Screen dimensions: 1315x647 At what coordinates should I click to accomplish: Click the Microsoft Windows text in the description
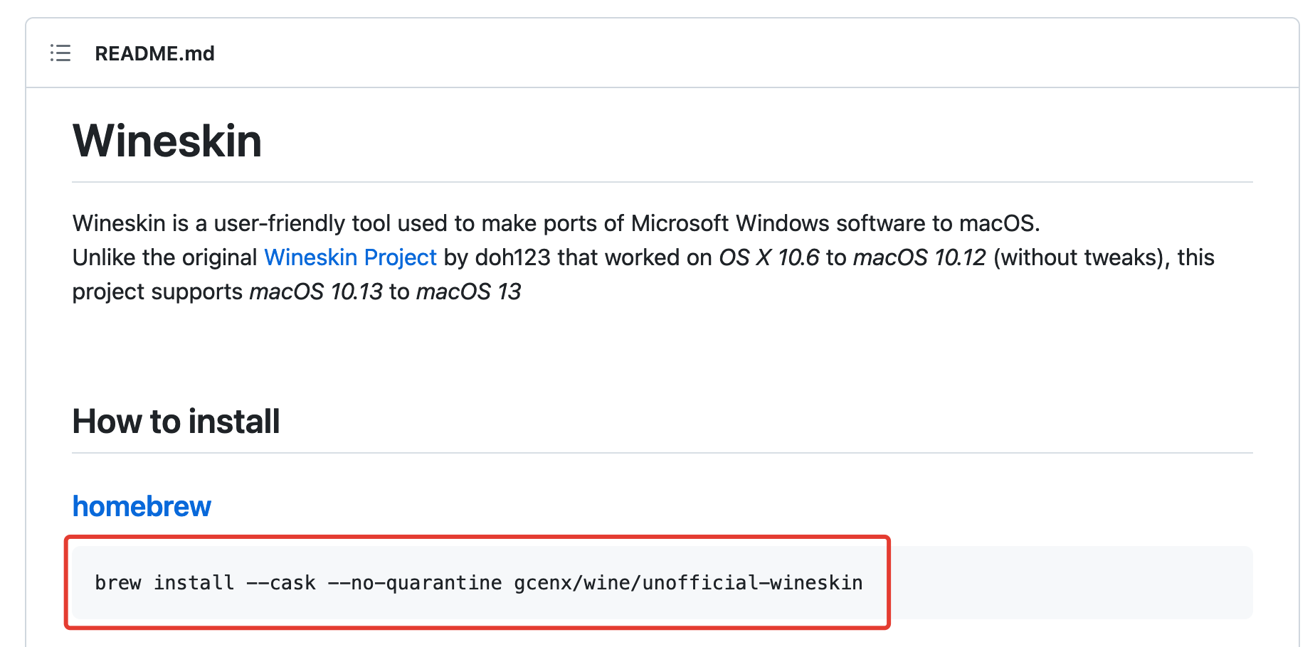coord(730,223)
